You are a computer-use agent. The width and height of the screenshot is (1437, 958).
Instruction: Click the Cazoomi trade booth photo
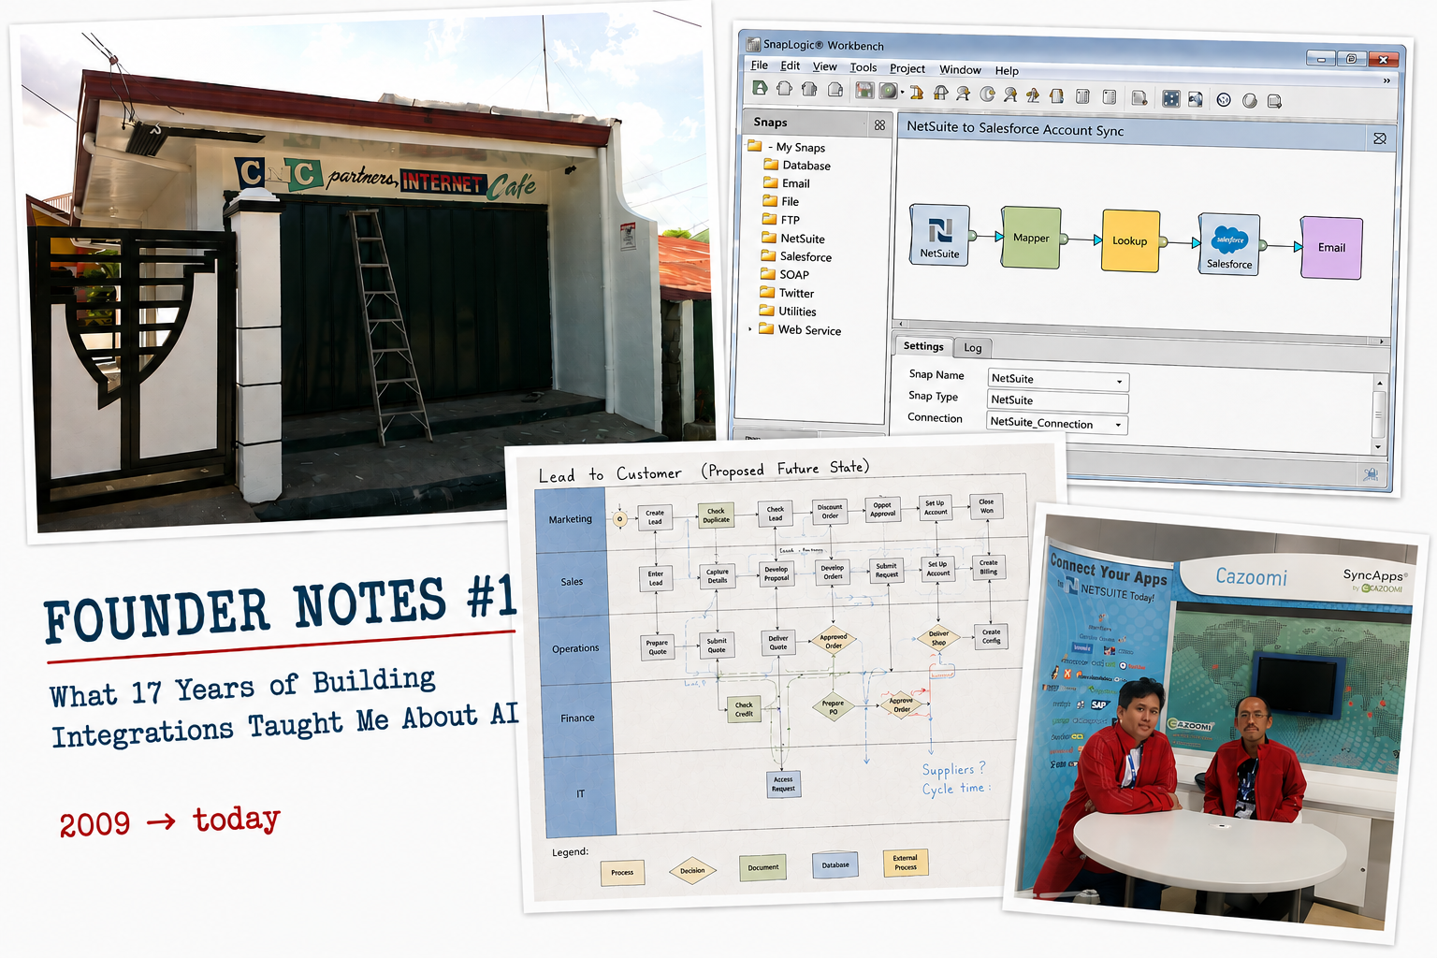pyautogui.click(x=1216, y=722)
